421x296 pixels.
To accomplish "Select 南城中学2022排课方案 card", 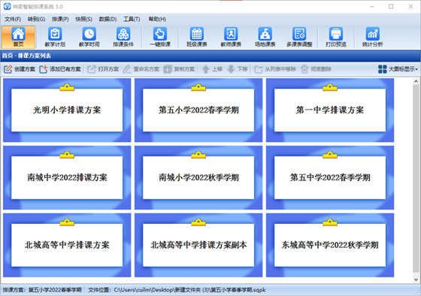I will 67,177.
